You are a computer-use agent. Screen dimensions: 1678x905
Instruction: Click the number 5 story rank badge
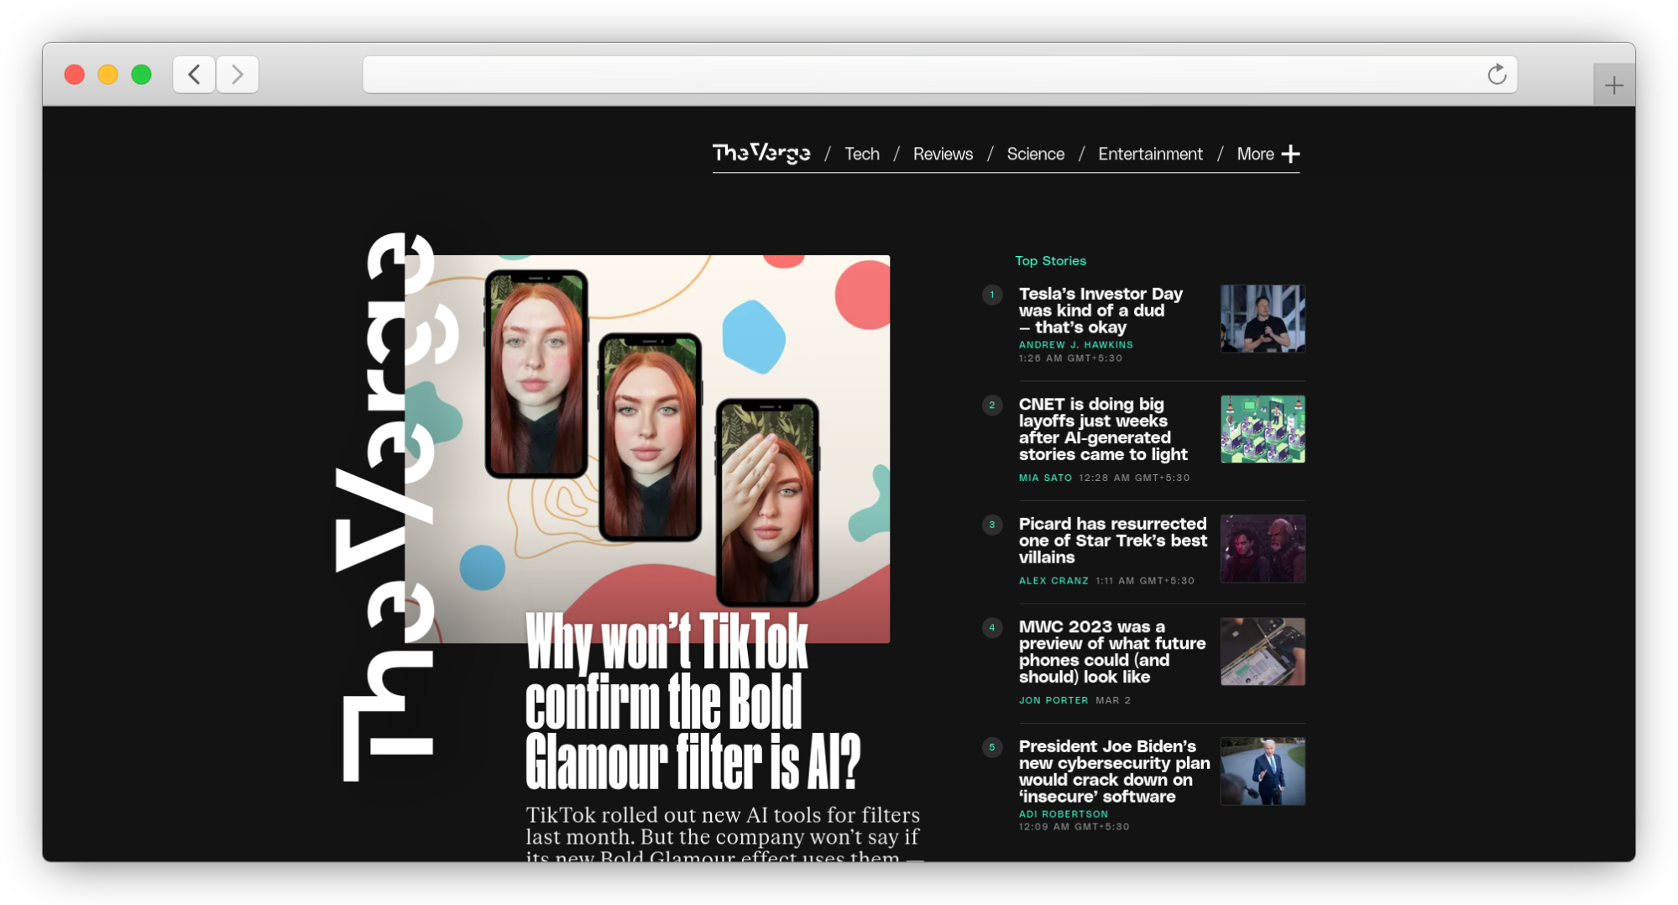click(x=992, y=747)
